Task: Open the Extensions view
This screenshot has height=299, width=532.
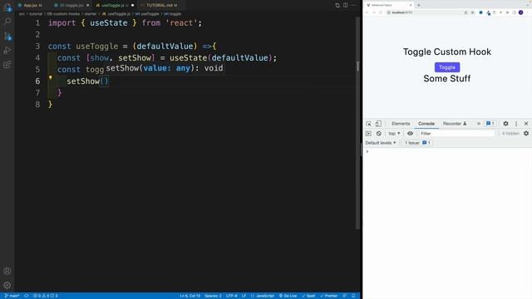Action: [x=7, y=65]
